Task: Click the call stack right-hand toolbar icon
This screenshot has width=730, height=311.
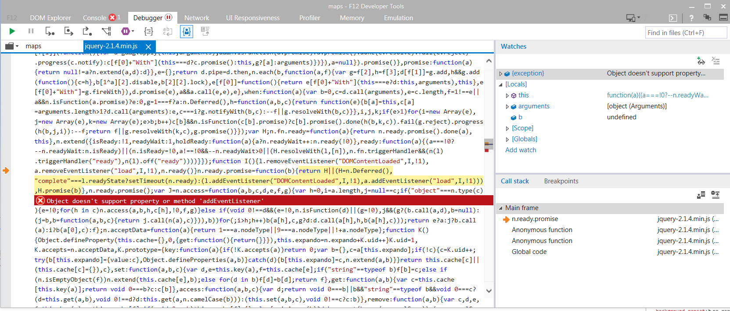Action: tap(716, 195)
